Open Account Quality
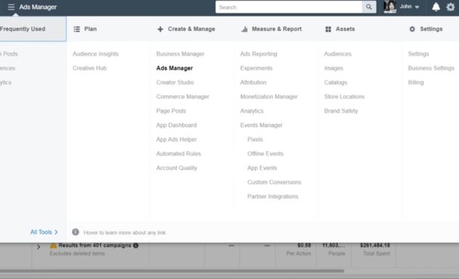This screenshot has height=279, width=459. (x=176, y=168)
